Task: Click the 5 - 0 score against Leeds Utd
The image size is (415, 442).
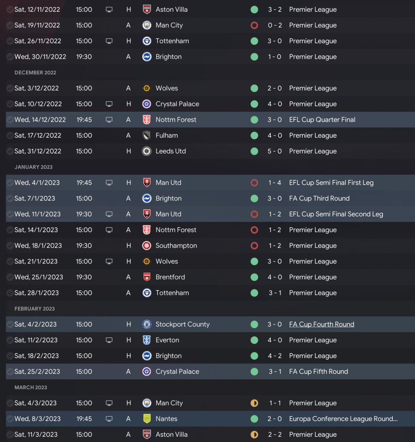Action: pos(274,151)
